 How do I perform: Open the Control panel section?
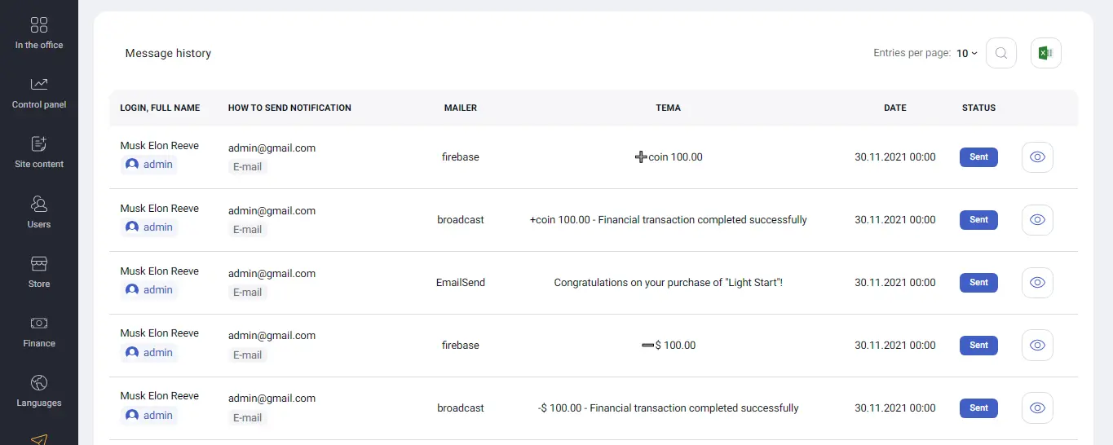(39, 93)
